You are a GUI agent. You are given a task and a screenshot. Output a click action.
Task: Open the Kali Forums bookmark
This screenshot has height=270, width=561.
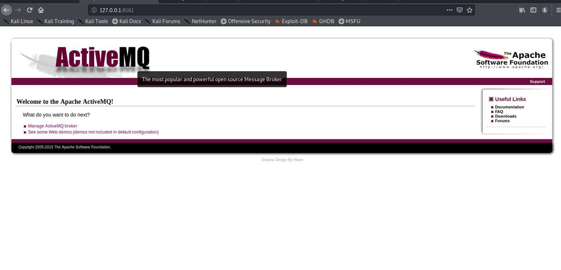point(163,21)
